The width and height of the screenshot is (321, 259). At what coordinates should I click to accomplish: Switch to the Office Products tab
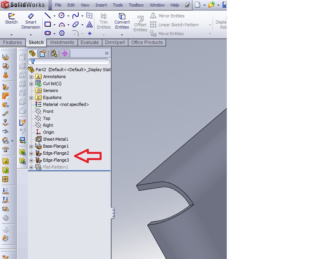click(x=147, y=43)
